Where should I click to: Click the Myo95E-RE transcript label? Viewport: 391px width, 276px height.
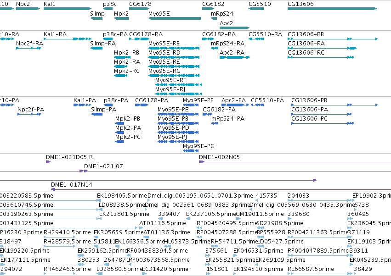click(164, 62)
